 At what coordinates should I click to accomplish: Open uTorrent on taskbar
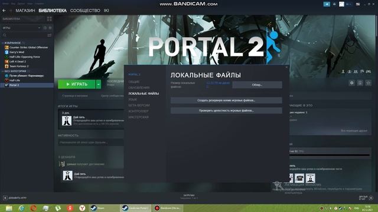point(58,208)
